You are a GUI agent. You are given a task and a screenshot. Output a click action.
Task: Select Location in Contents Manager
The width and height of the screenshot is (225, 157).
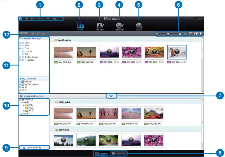click(x=28, y=51)
